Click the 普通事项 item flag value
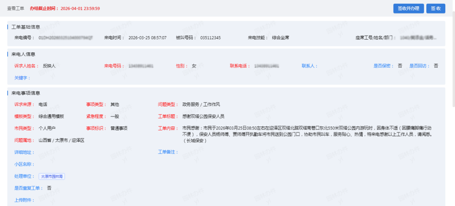Image resolution: width=455 pixels, height=206 pixels. [119, 128]
